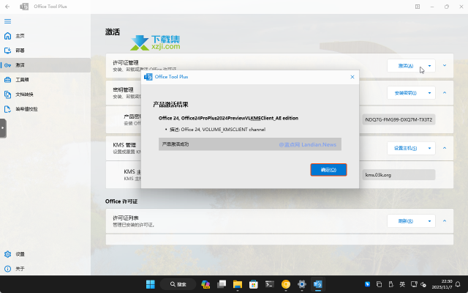Collapse the KMS 管理 section chevron
The width and height of the screenshot is (468, 293).
[x=445, y=148]
